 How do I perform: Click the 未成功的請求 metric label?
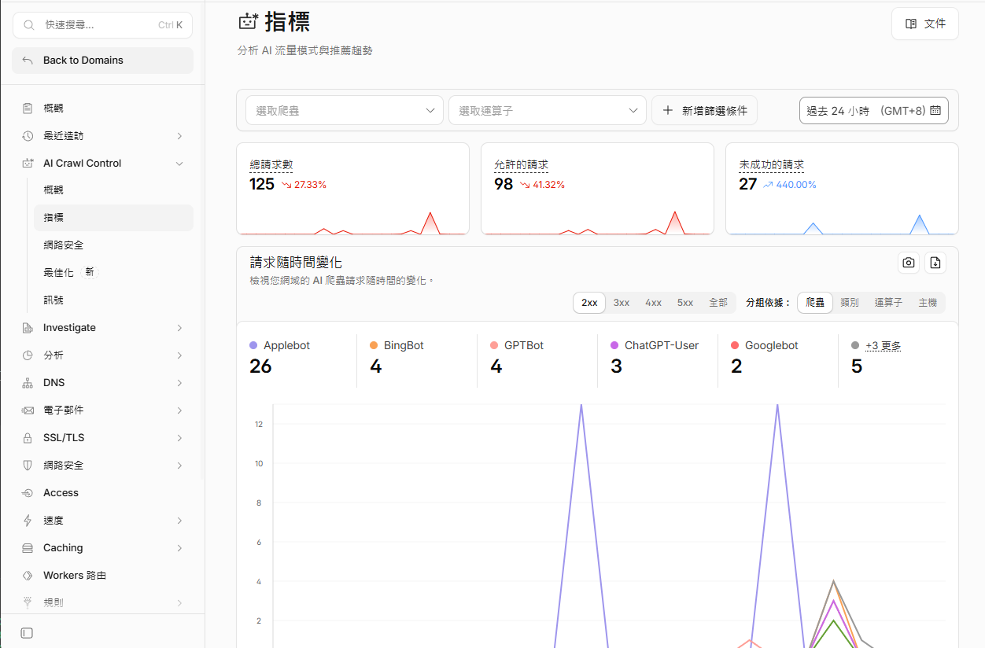(x=772, y=165)
